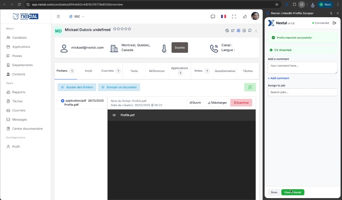This screenshot has width=342, height=200.
Task: Switch to the Courriels tab
Action: [111, 71]
